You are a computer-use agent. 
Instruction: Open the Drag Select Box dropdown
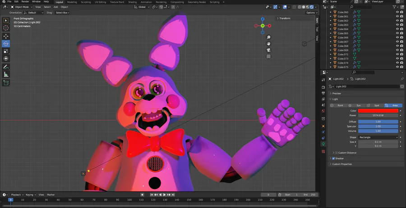pyautogui.click(x=62, y=13)
